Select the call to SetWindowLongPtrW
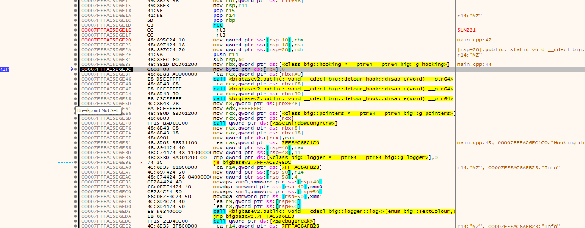This screenshot has height=228, width=585. 275,123
